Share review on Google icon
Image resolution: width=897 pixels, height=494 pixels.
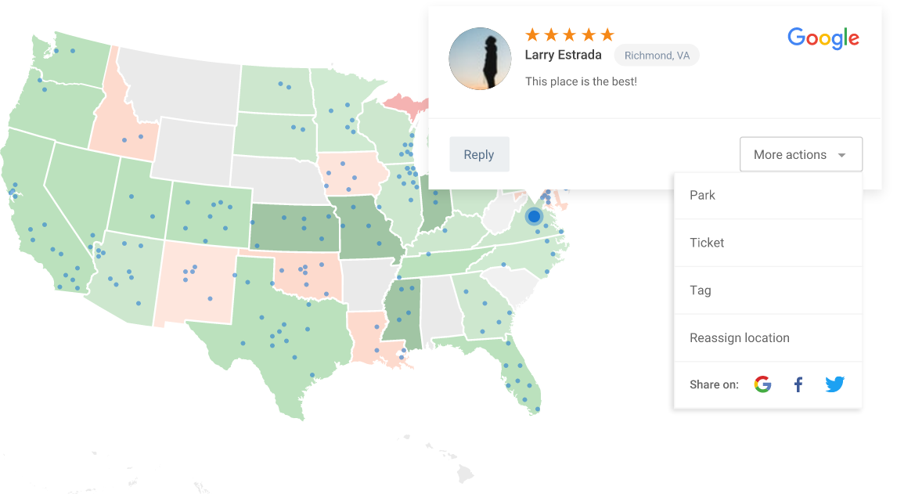point(762,384)
